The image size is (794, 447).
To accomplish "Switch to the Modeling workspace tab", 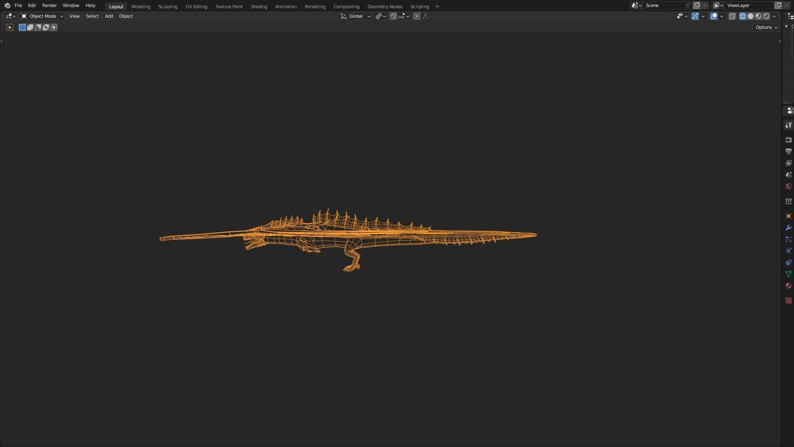I will coord(141,7).
